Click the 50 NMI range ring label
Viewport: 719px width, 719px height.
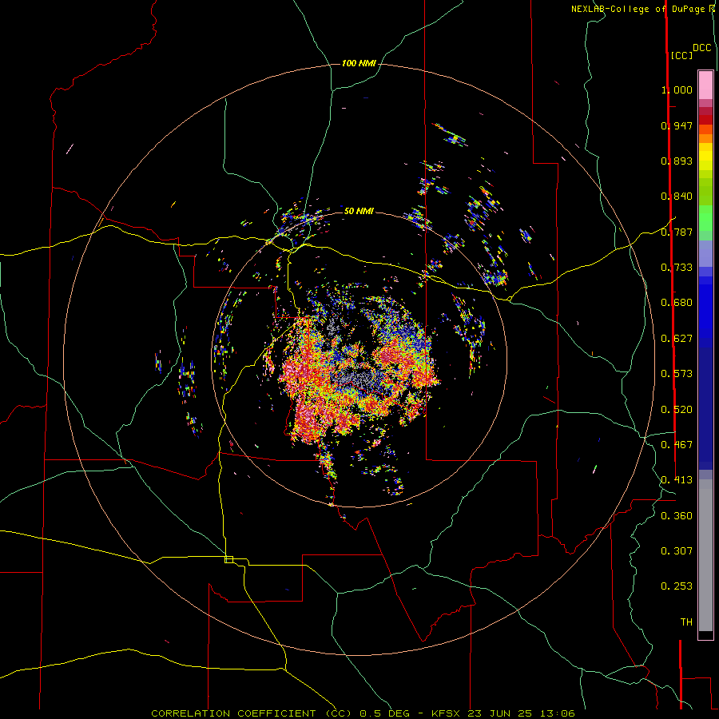click(x=359, y=211)
